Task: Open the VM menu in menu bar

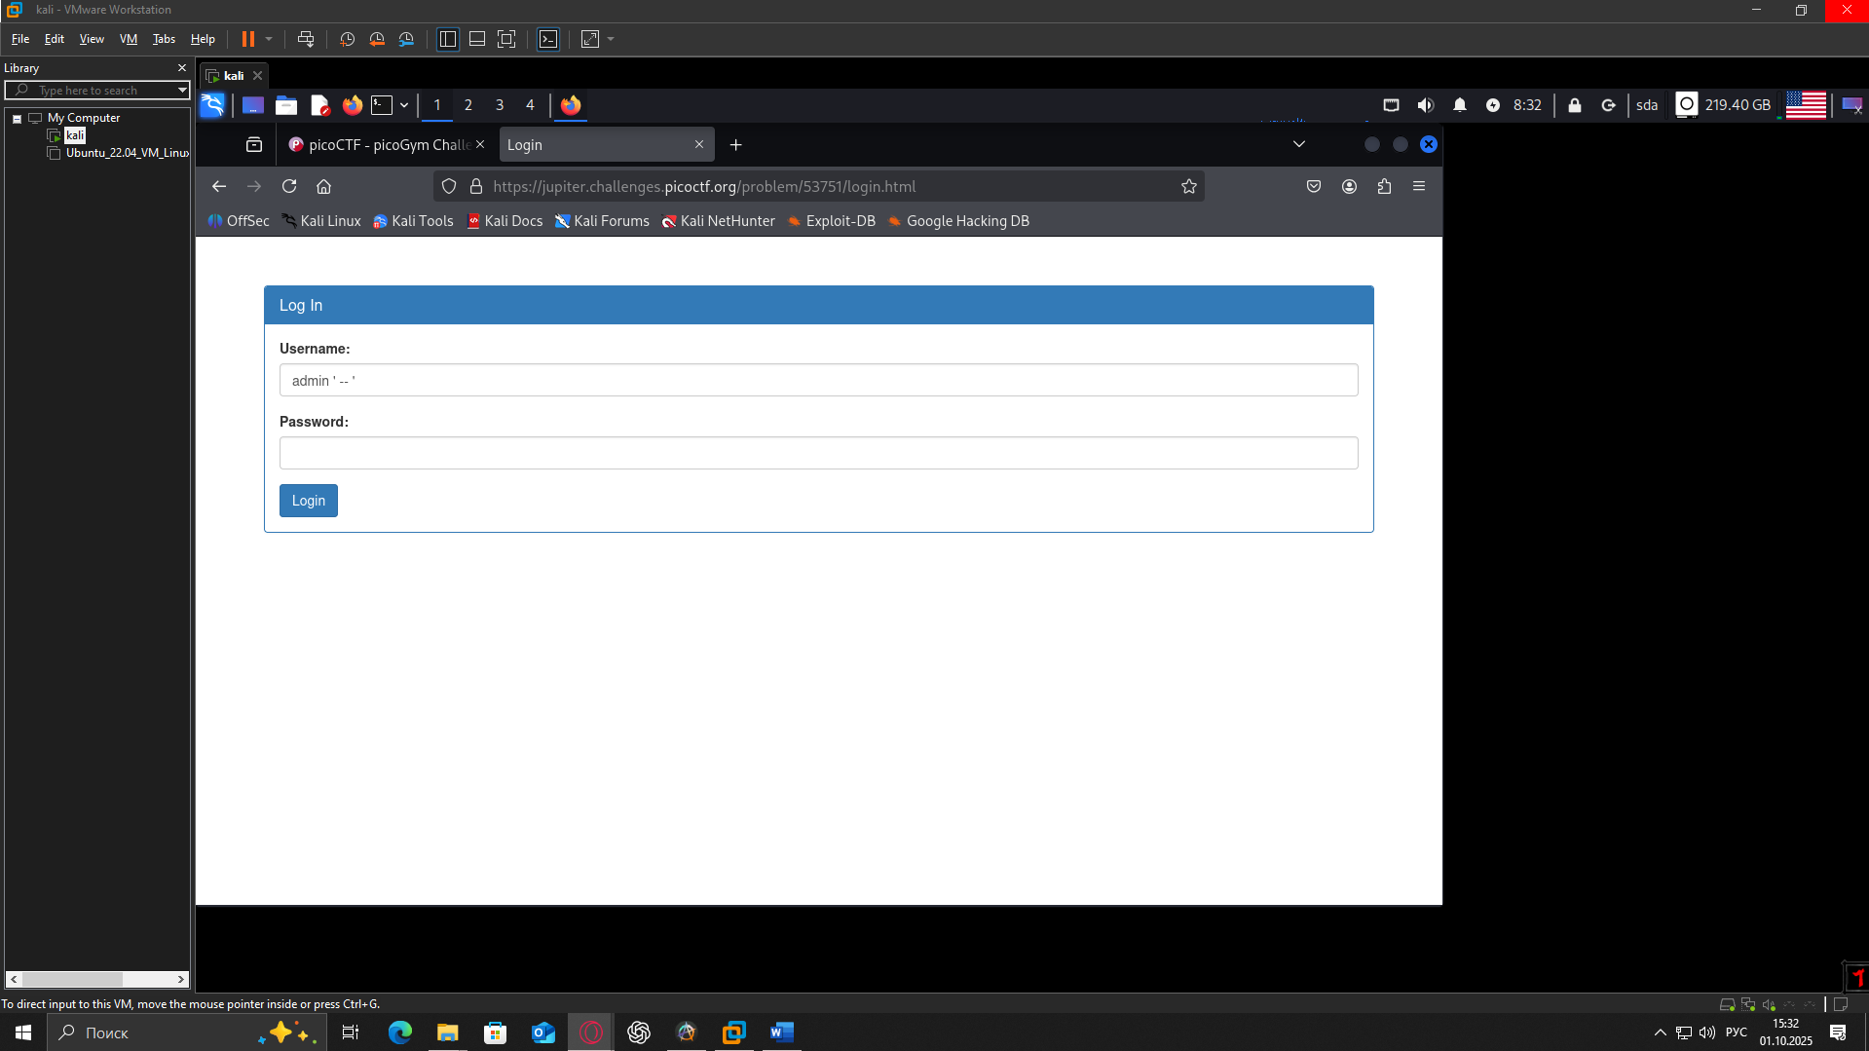Action: click(x=128, y=39)
